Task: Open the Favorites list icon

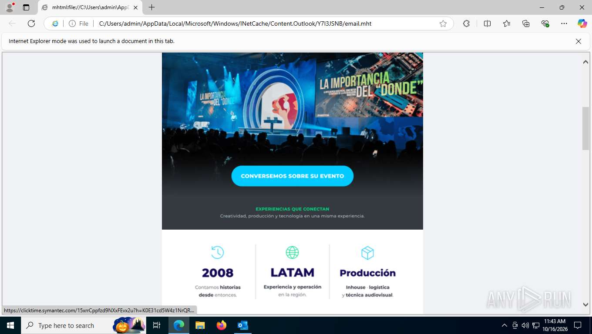Action: pyautogui.click(x=507, y=23)
